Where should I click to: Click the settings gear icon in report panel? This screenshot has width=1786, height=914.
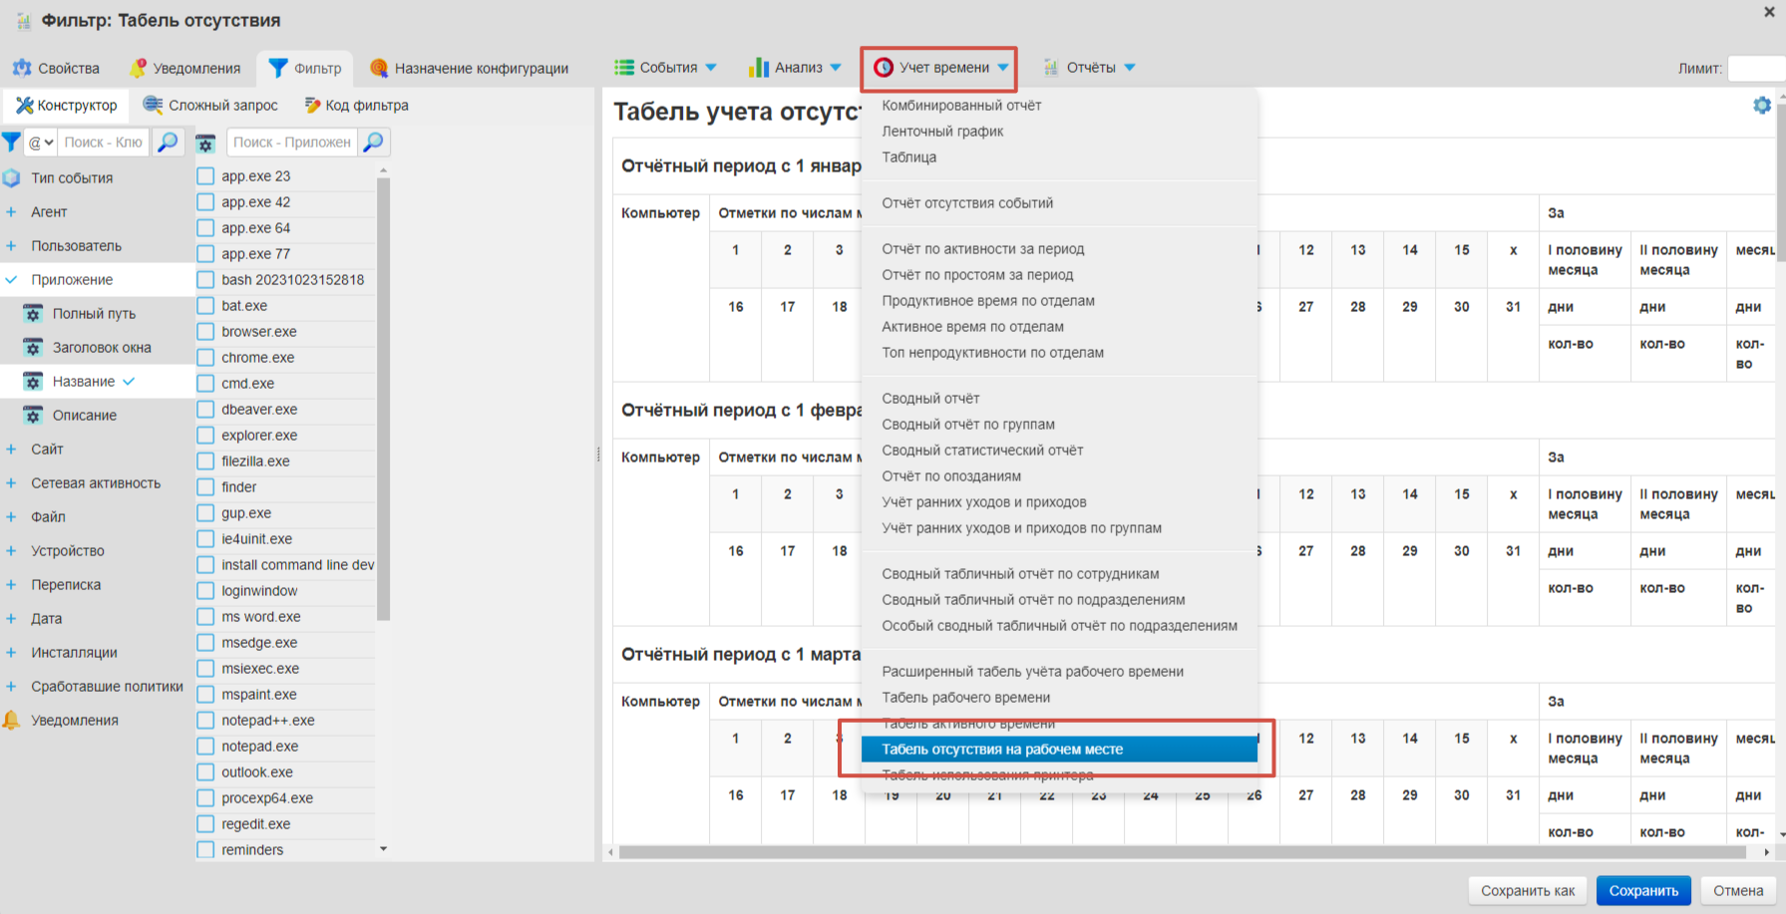pos(1761,106)
